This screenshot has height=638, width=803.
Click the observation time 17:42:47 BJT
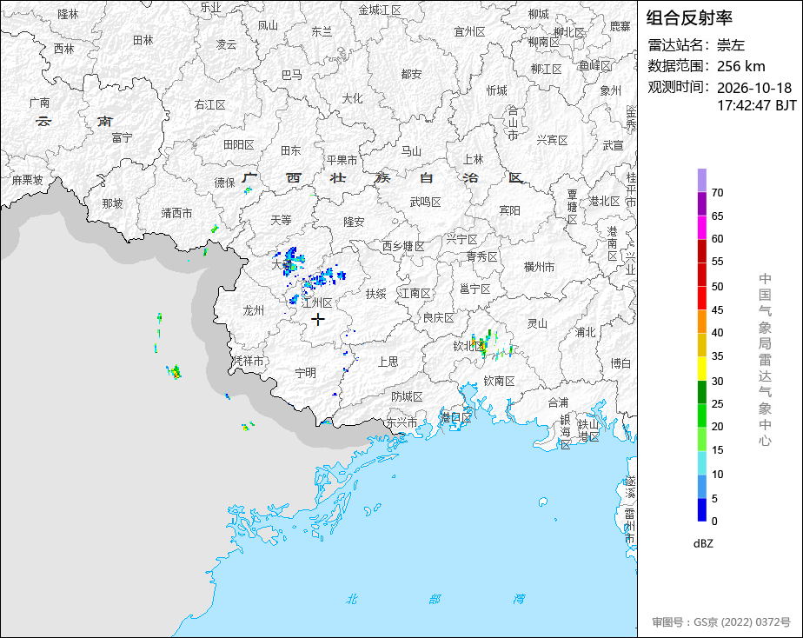point(756,105)
